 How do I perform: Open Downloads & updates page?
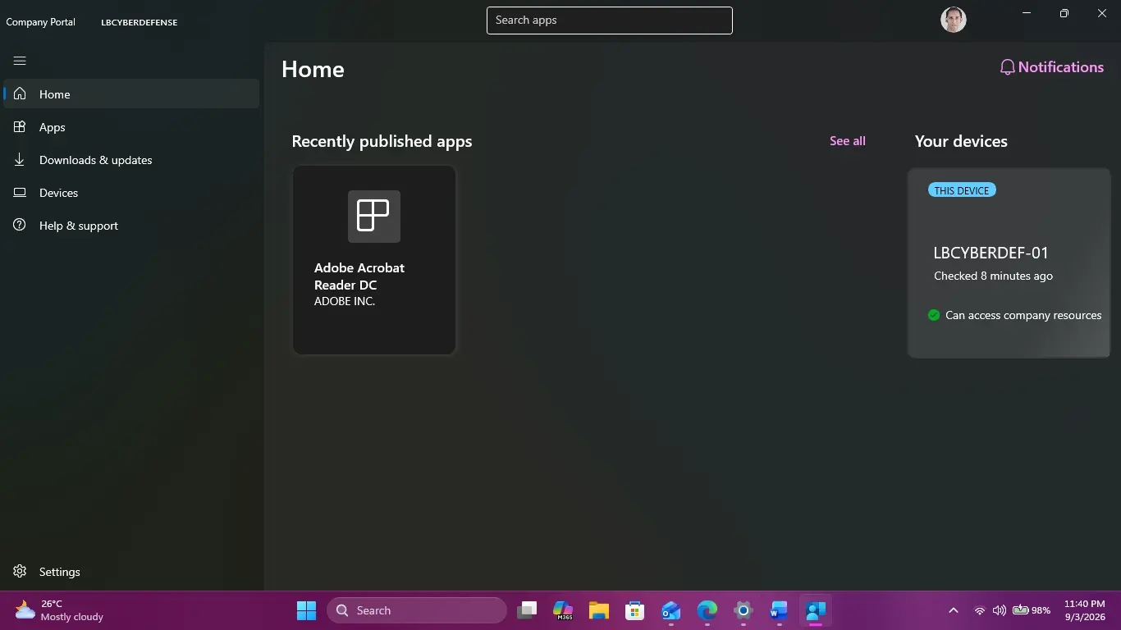click(x=131, y=160)
